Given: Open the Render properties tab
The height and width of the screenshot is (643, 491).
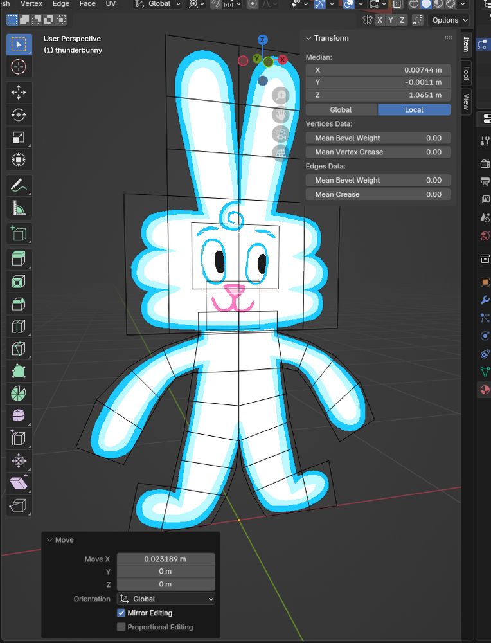Looking at the screenshot, I should pyautogui.click(x=485, y=164).
